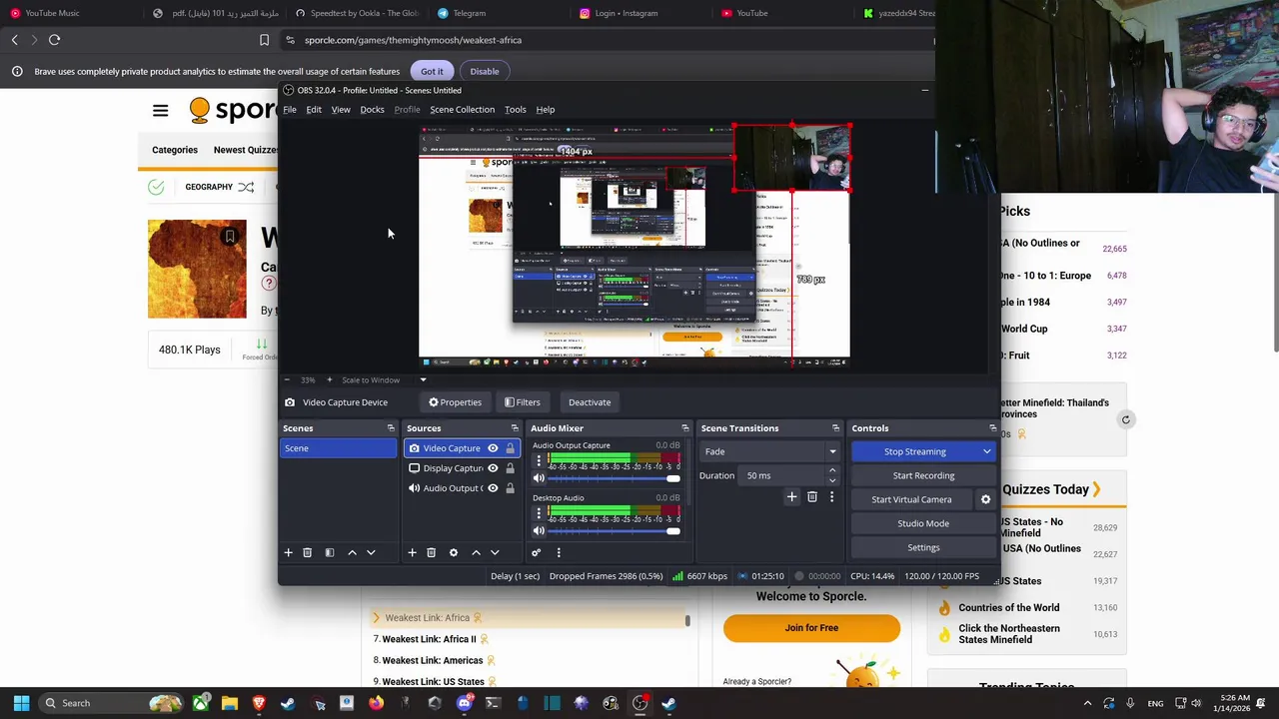Open Windows Start menu
Screen dimensions: 1279x719
[x=21, y=703]
